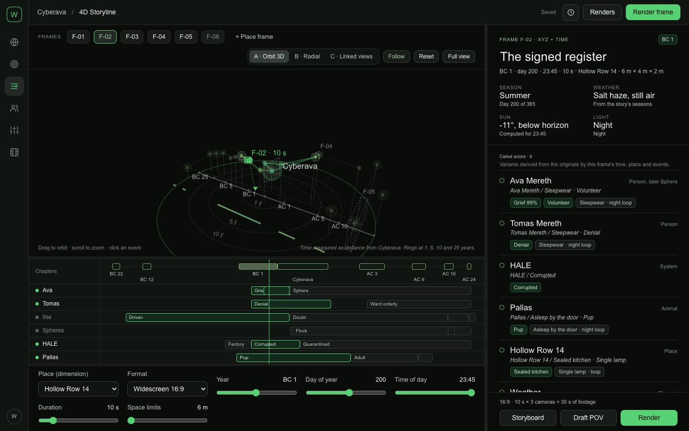The image size is (689, 431).
Task: Open the target rings sidebar icon
Action: [x=14, y=64]
